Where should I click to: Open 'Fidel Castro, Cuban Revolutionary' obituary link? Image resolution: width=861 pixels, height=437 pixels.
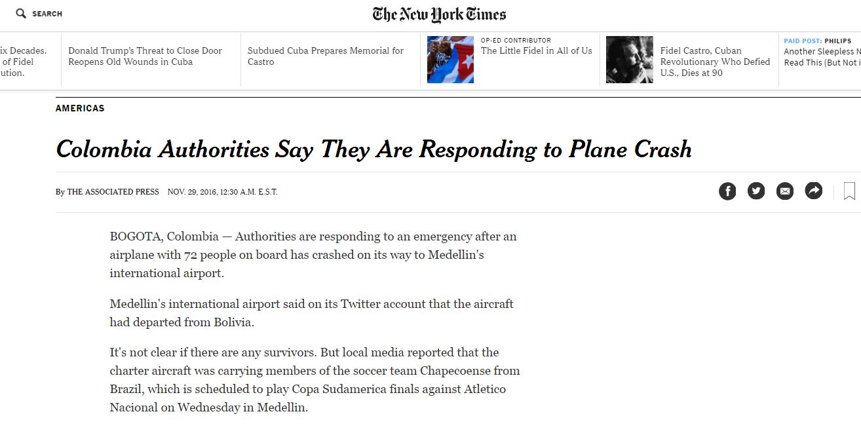coord(715,62)
